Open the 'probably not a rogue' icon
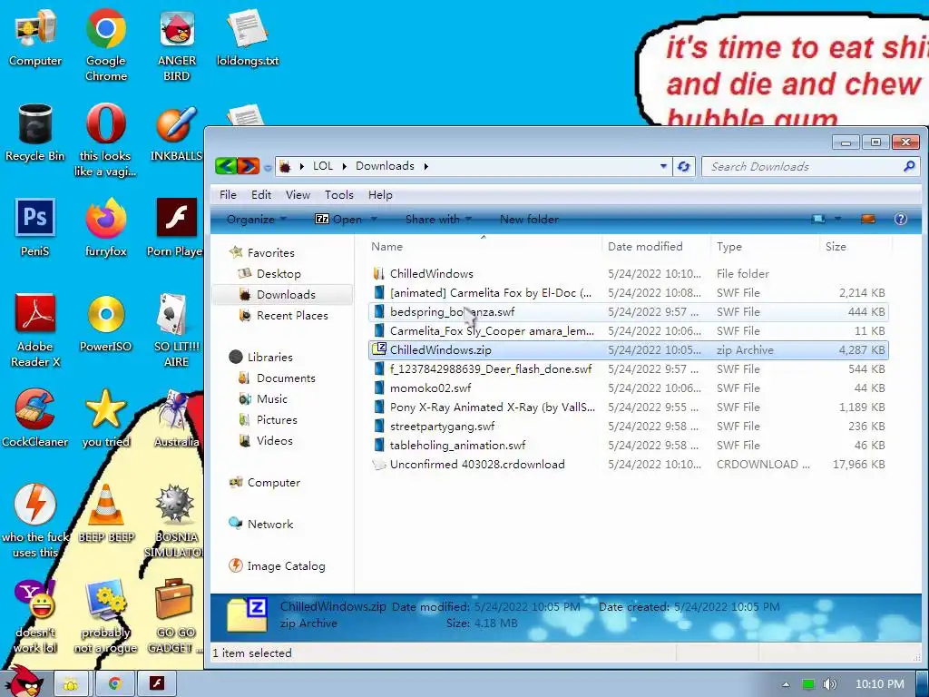 click(x=105, y=616)
